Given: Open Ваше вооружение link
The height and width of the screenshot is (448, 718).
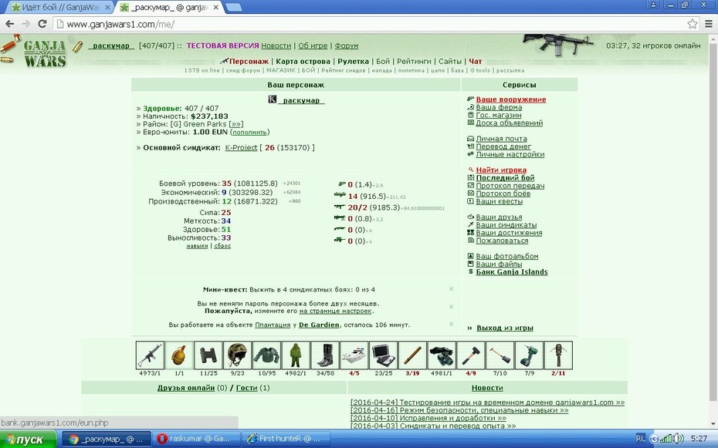Looking at the screenshot, I should tap(510, 99).
